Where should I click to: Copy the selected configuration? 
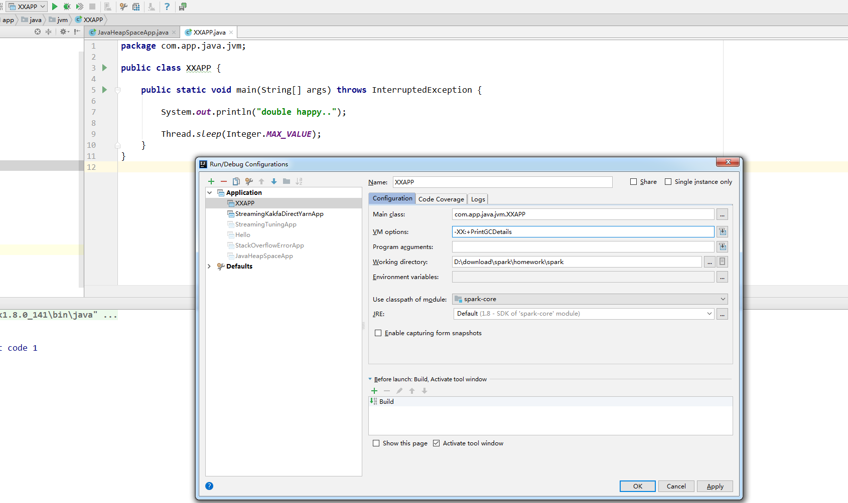tap(236, 181)
